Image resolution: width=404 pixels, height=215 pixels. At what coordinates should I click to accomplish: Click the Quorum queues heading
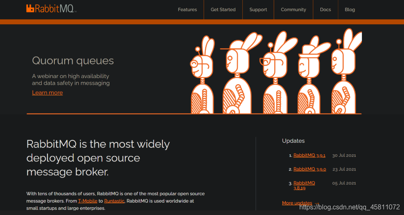tap(73, 61)
